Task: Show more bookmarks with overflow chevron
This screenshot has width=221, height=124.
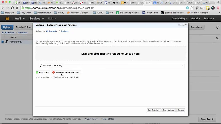Action: (x=219, y=13)
